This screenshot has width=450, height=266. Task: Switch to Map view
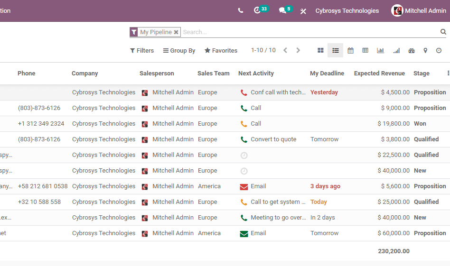(x=425, y=51)
